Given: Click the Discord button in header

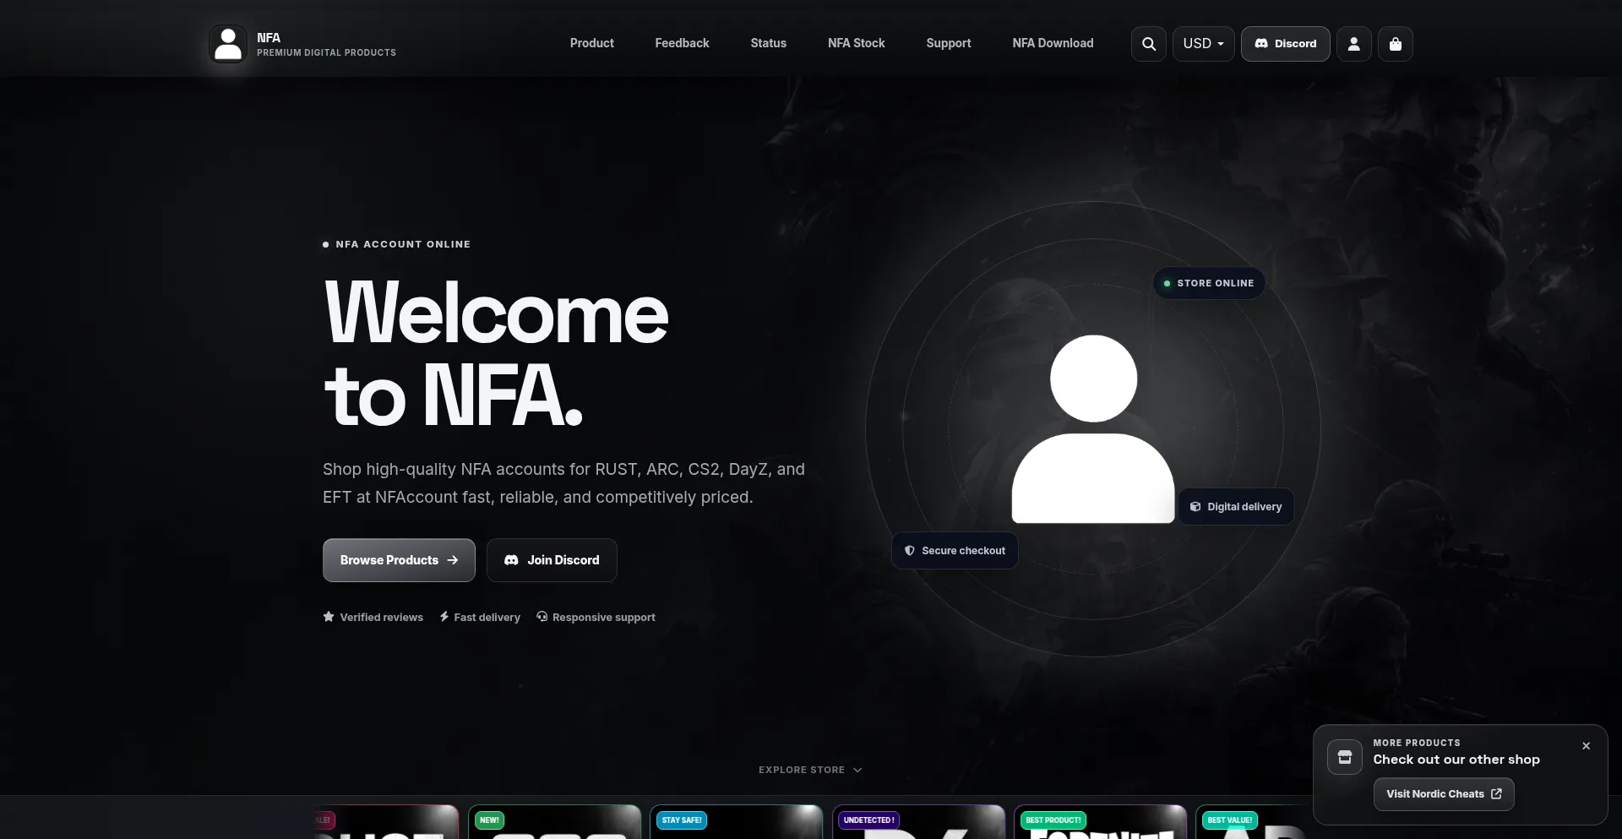Looking at the screenshot, I should (1286, 44).
